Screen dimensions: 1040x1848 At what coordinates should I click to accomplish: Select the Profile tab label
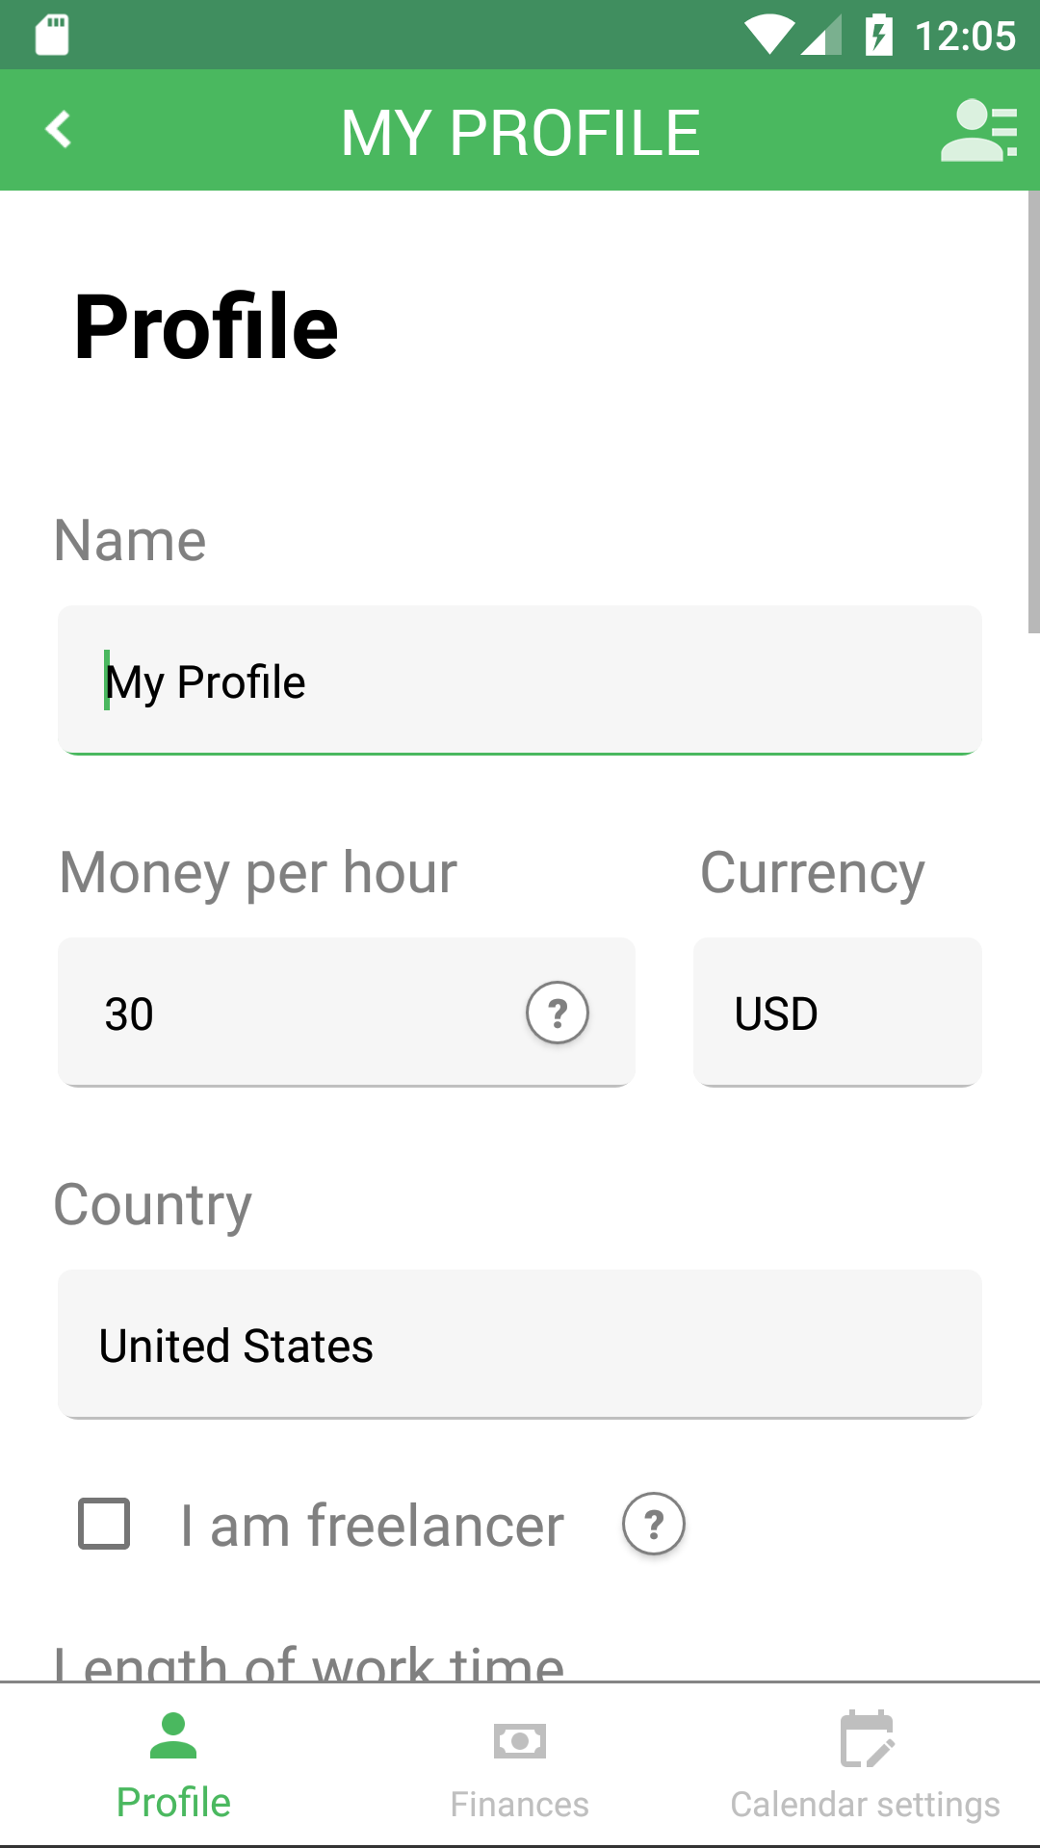173,1803
